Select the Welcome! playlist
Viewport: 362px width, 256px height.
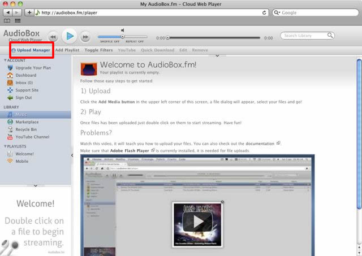click(x=24, y=154)
